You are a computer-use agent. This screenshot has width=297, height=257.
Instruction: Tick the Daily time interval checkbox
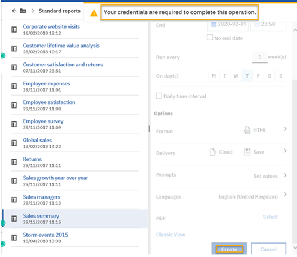point(159,96)
